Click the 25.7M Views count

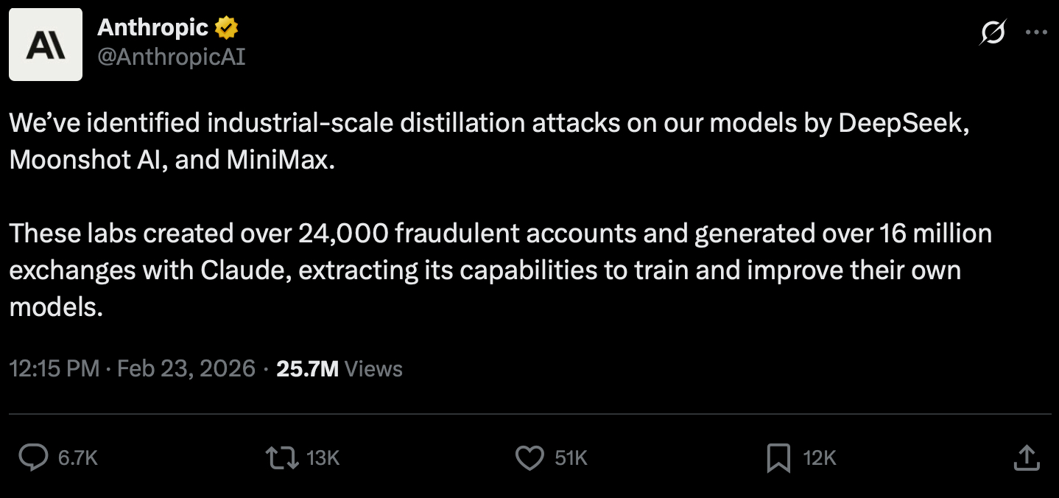pos(339,368)
